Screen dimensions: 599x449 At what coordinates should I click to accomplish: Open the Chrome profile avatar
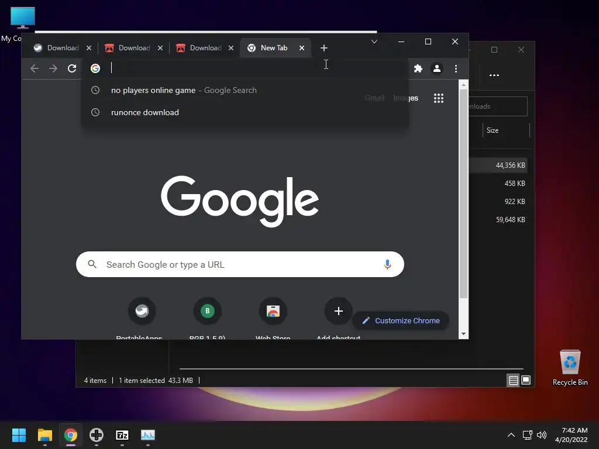pos(436,68)
